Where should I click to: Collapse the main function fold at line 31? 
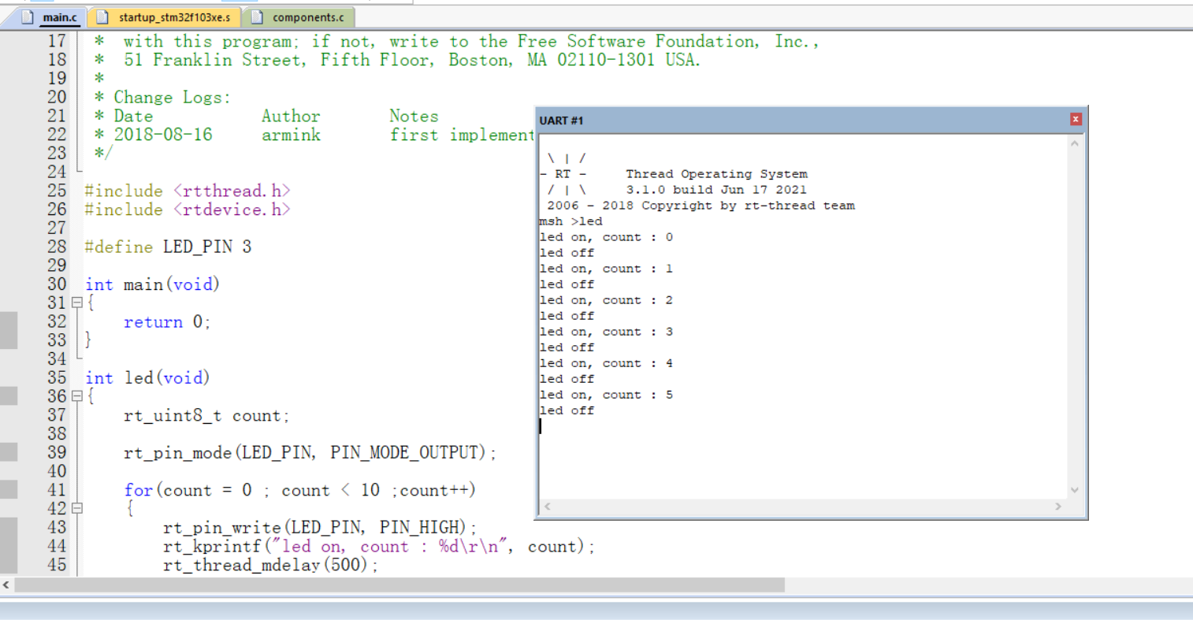[76, 302]
